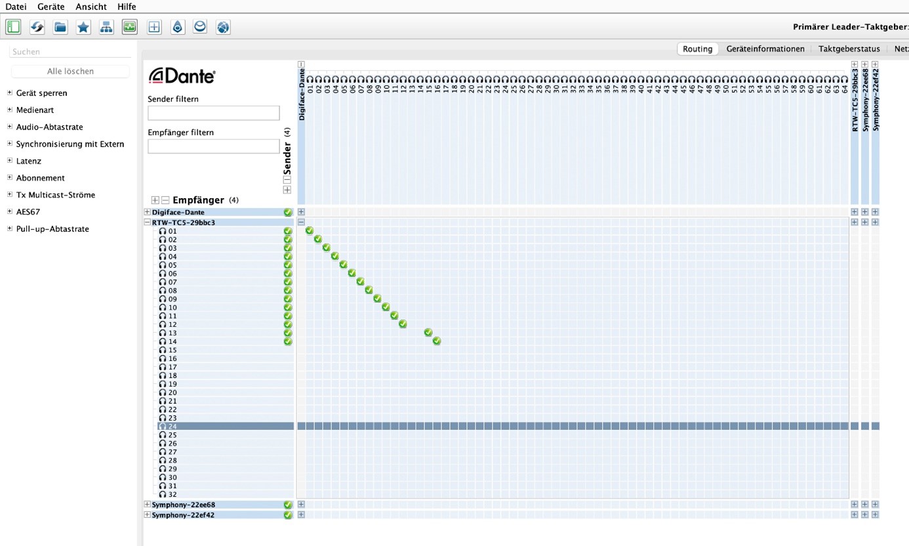Click the Empfänger filtern input field
This screenshot has width=909, height=546.
[x=214, y=146]
